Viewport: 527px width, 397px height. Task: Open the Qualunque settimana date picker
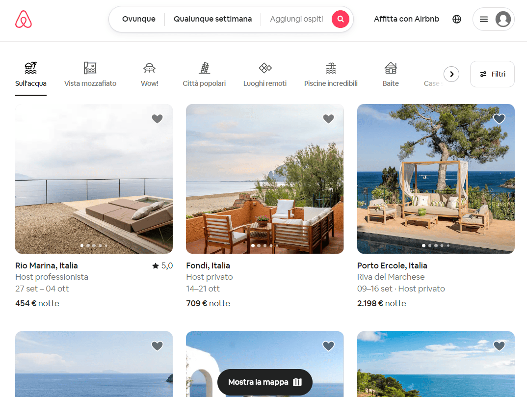click(x=213, y=19)
